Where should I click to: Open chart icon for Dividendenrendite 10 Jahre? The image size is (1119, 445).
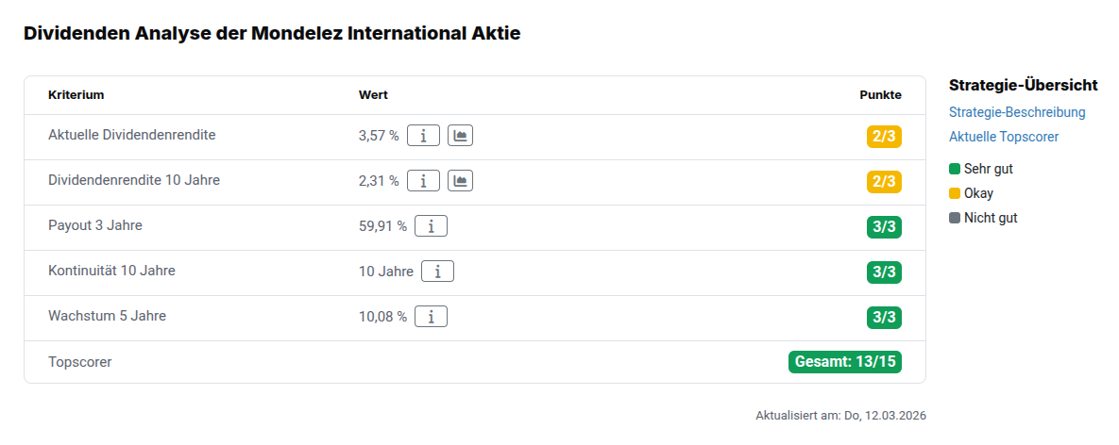coord(460,181)
